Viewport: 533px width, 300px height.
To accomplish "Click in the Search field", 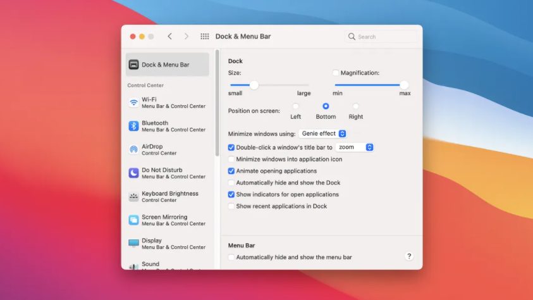I will tap(381, 37).
